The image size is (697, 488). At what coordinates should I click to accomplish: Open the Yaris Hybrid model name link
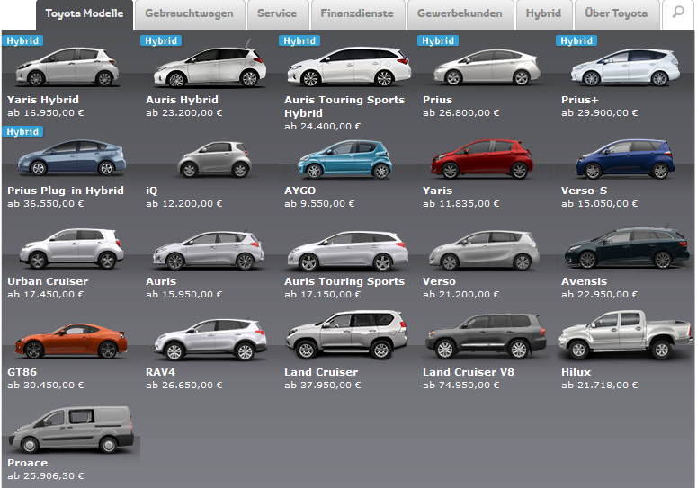43,100
